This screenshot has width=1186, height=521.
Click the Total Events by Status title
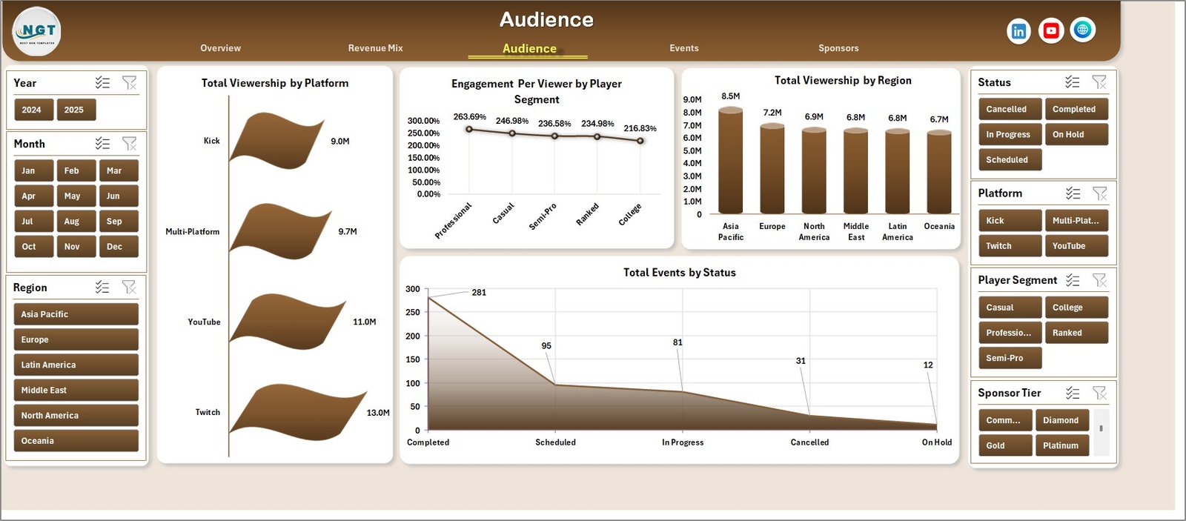pos(679,273)
